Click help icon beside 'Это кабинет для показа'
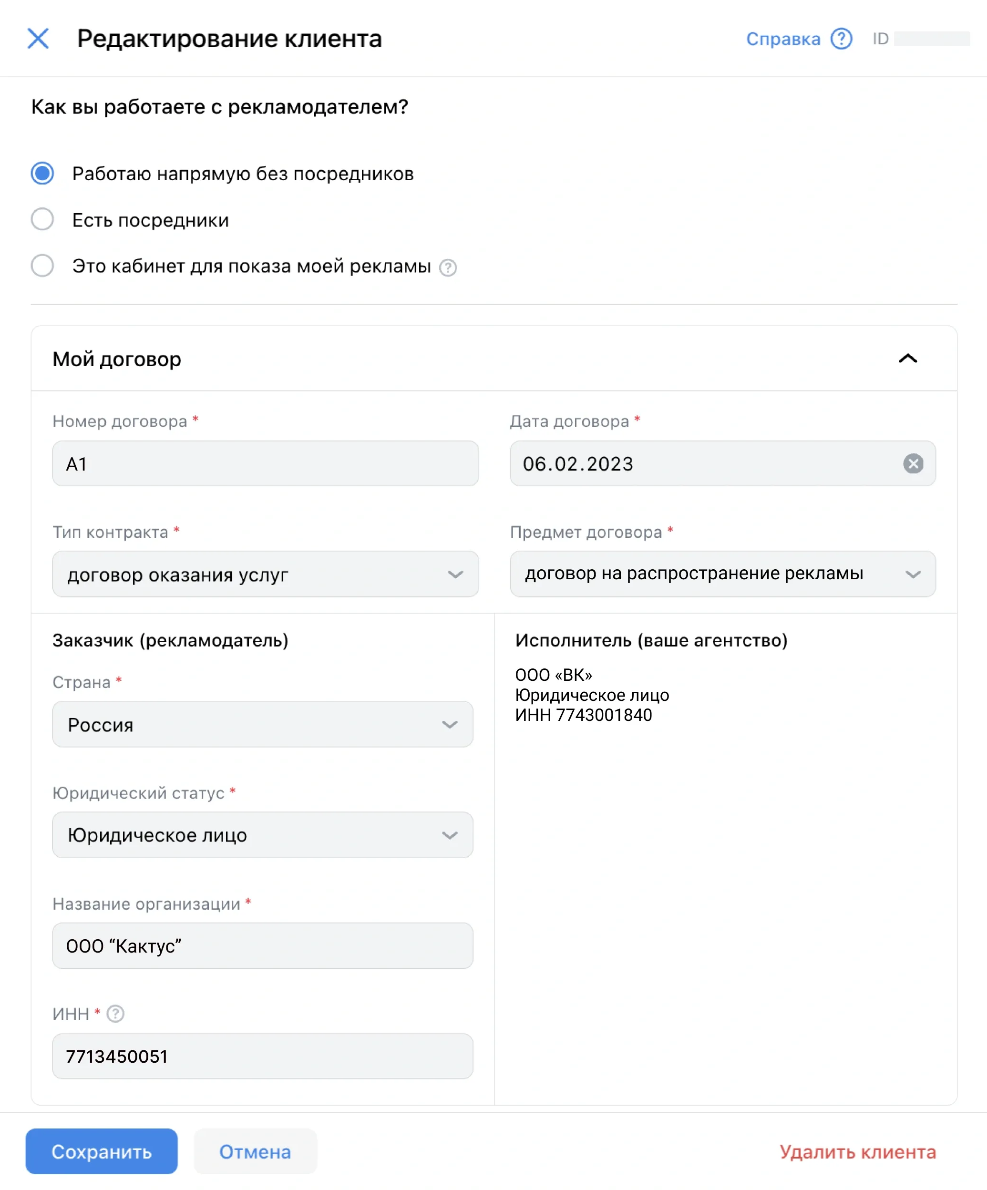Viewport: 987px width, 1190px height. [x=448, y=267]
